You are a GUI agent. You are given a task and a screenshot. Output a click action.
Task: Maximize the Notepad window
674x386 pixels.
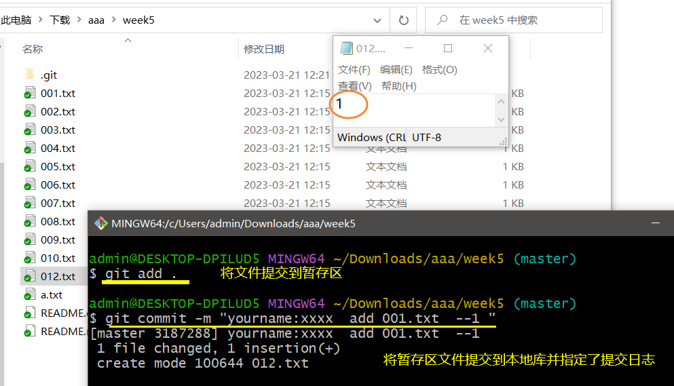448,48
